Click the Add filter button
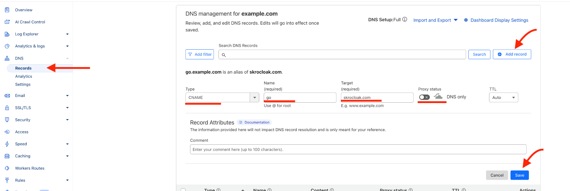Image resolution: width=570 pixels, height=191 pixels. (200, 55)
